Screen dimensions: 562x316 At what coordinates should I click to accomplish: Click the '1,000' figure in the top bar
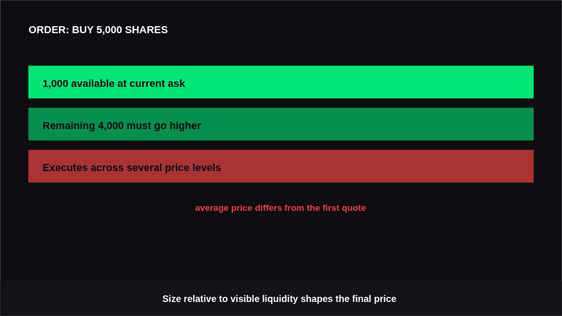[55, 84]
